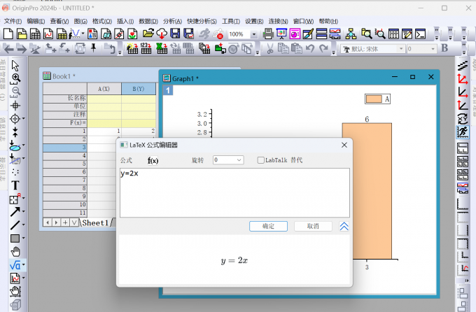Select the Screen Reader crosshair tool
476x312 pixels.
click(x=15, y=106)
